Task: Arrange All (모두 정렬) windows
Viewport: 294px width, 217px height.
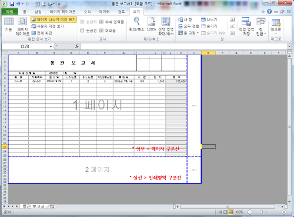Action: coord(188,26)
